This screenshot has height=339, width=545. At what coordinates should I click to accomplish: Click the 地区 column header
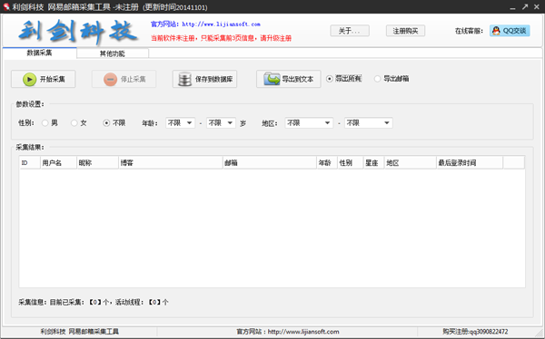[x=411, y=163]
